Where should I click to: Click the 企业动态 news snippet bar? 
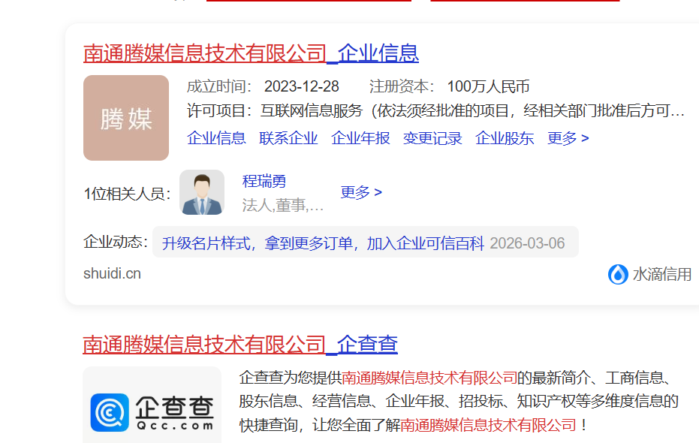[x=323, y=242]
